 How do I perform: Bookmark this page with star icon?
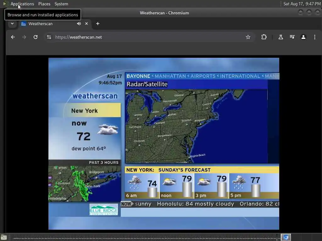tap(248, 37)
